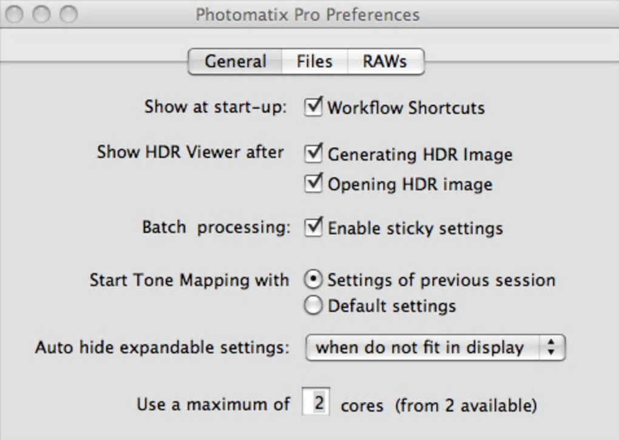Open the RAWs preferences tab

384,62
